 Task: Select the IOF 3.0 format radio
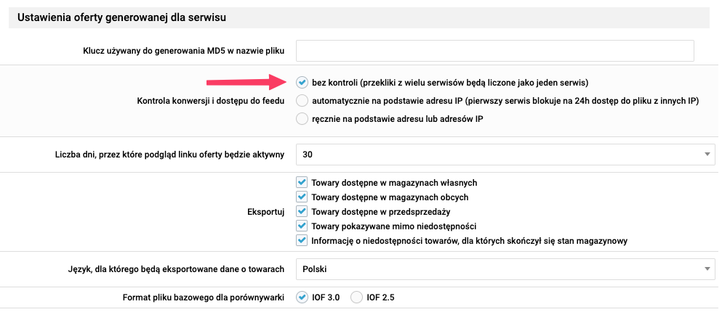click(302, 297)
